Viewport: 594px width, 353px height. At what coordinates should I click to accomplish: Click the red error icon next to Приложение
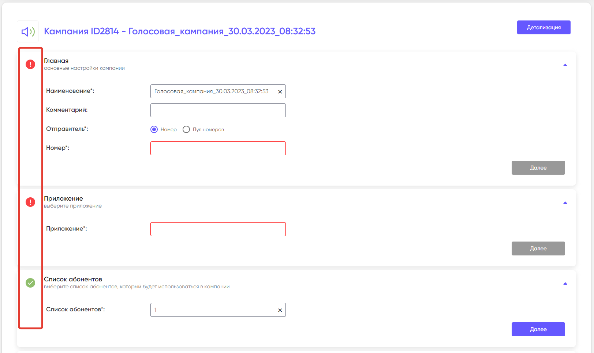pos(30,202)
